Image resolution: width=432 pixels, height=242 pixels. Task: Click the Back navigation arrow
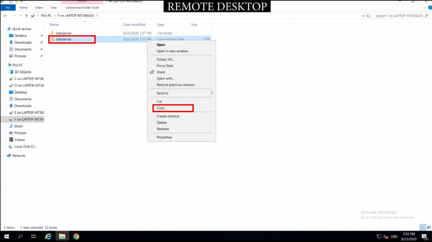[x=5, y=16]
